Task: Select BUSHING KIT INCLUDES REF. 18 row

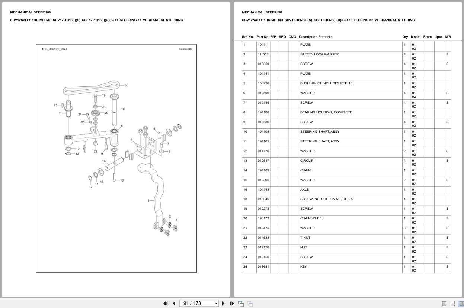Action: (x=346, y=85)
